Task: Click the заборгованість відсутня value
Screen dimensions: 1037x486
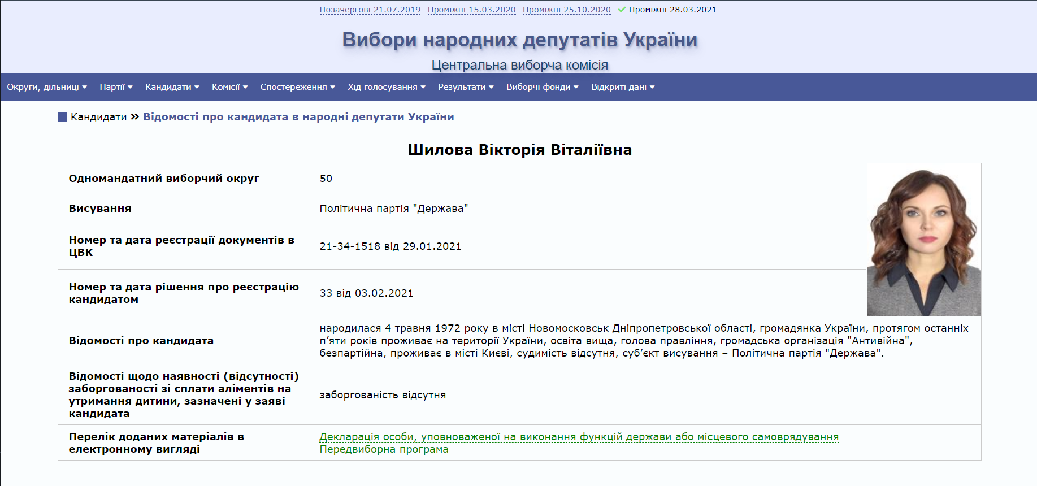Action: (x=383, y=395)
